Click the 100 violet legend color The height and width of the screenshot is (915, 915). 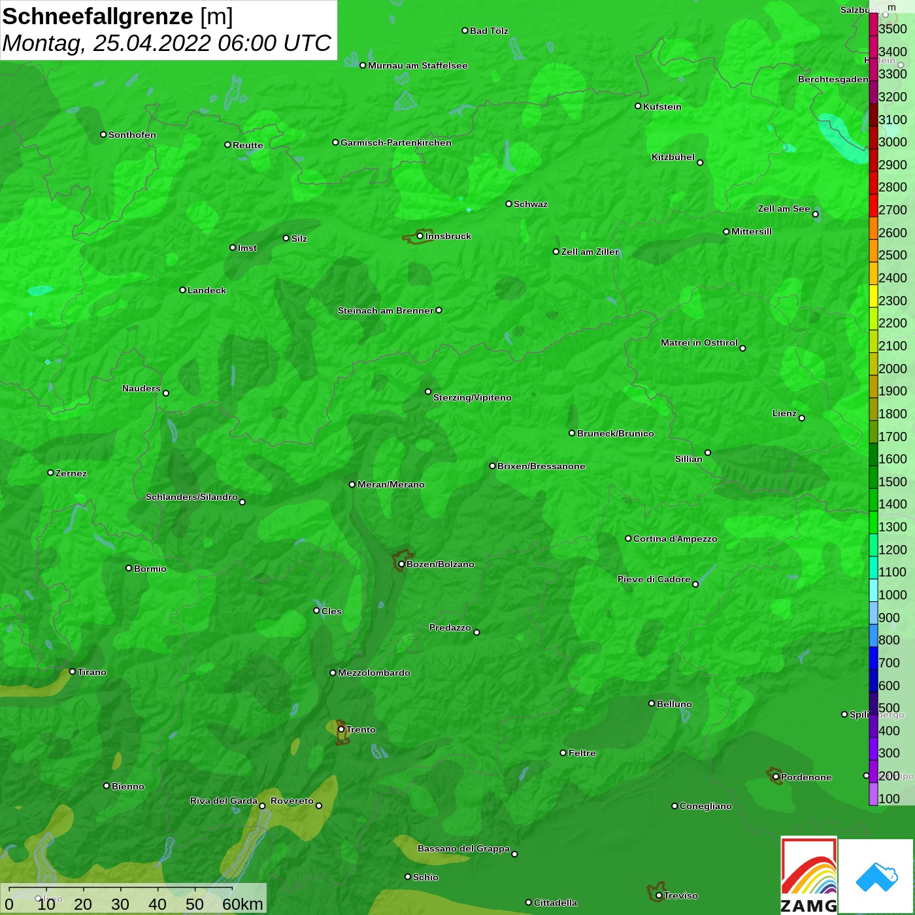click(x=873, y=794)
